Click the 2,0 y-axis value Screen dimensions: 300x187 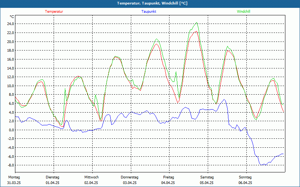[x=11, y=121]
